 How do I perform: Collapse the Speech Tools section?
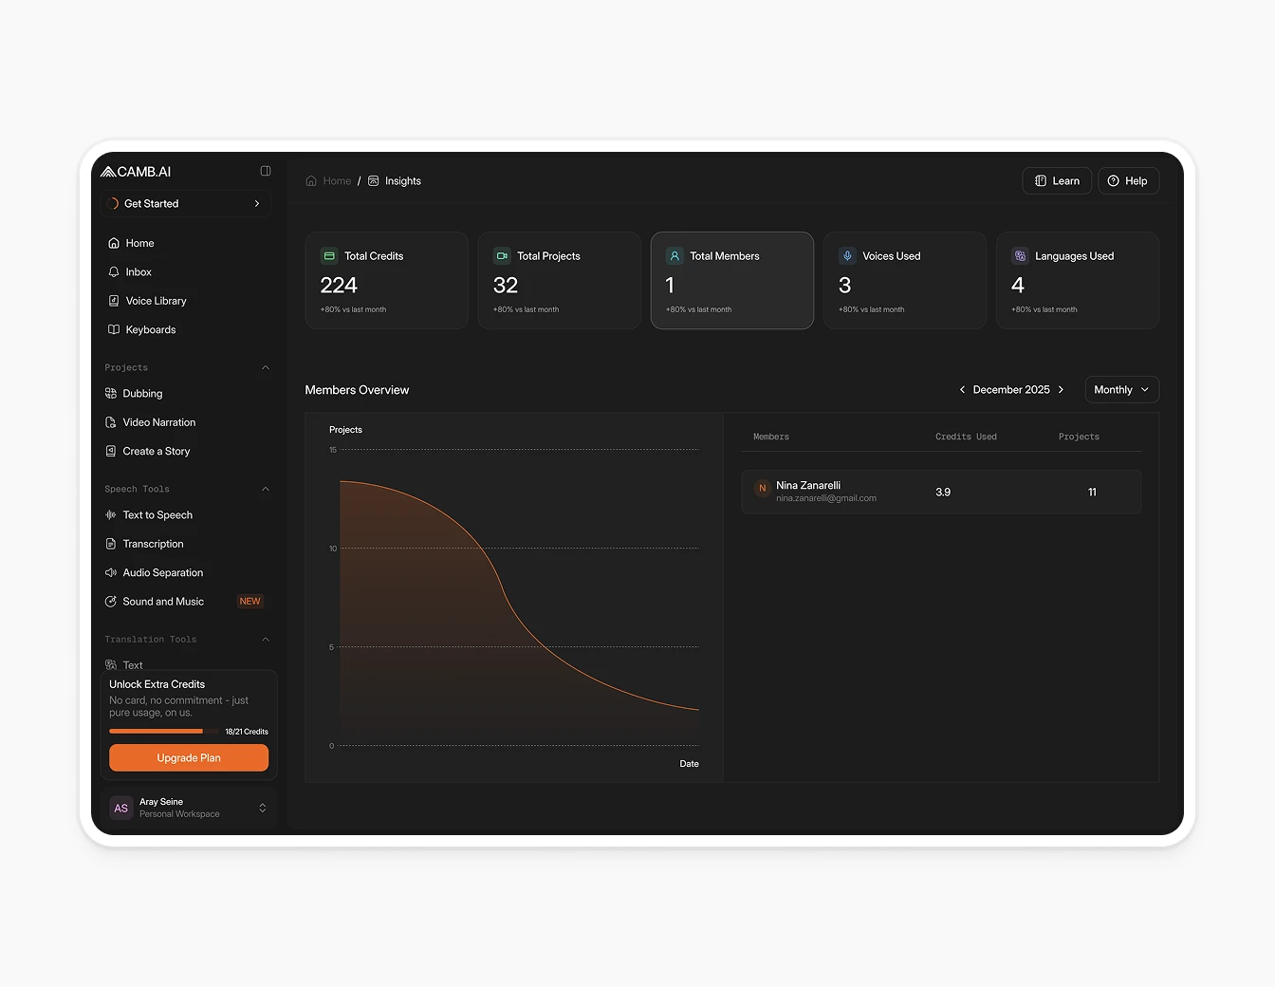point(266,488)
